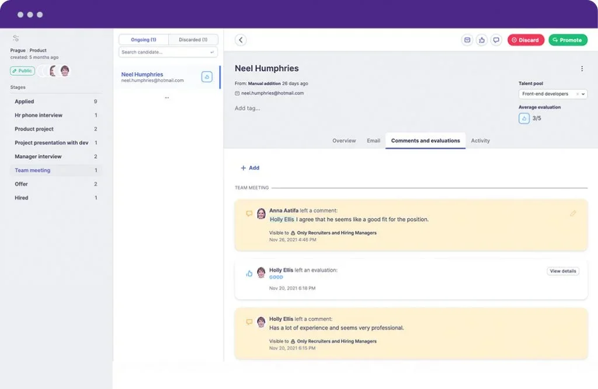Click the Search candidate input field

point(165,52)
